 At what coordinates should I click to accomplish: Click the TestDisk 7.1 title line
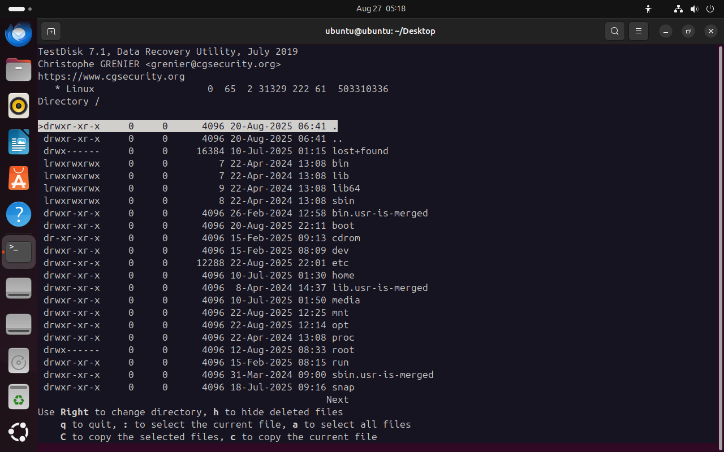[x=168, y=51]
